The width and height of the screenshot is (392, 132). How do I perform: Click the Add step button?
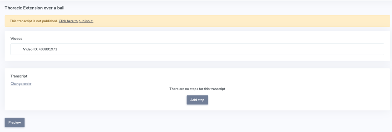pos(197,100)
